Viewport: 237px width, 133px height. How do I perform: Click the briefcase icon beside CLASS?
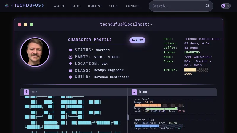[71, 71]
